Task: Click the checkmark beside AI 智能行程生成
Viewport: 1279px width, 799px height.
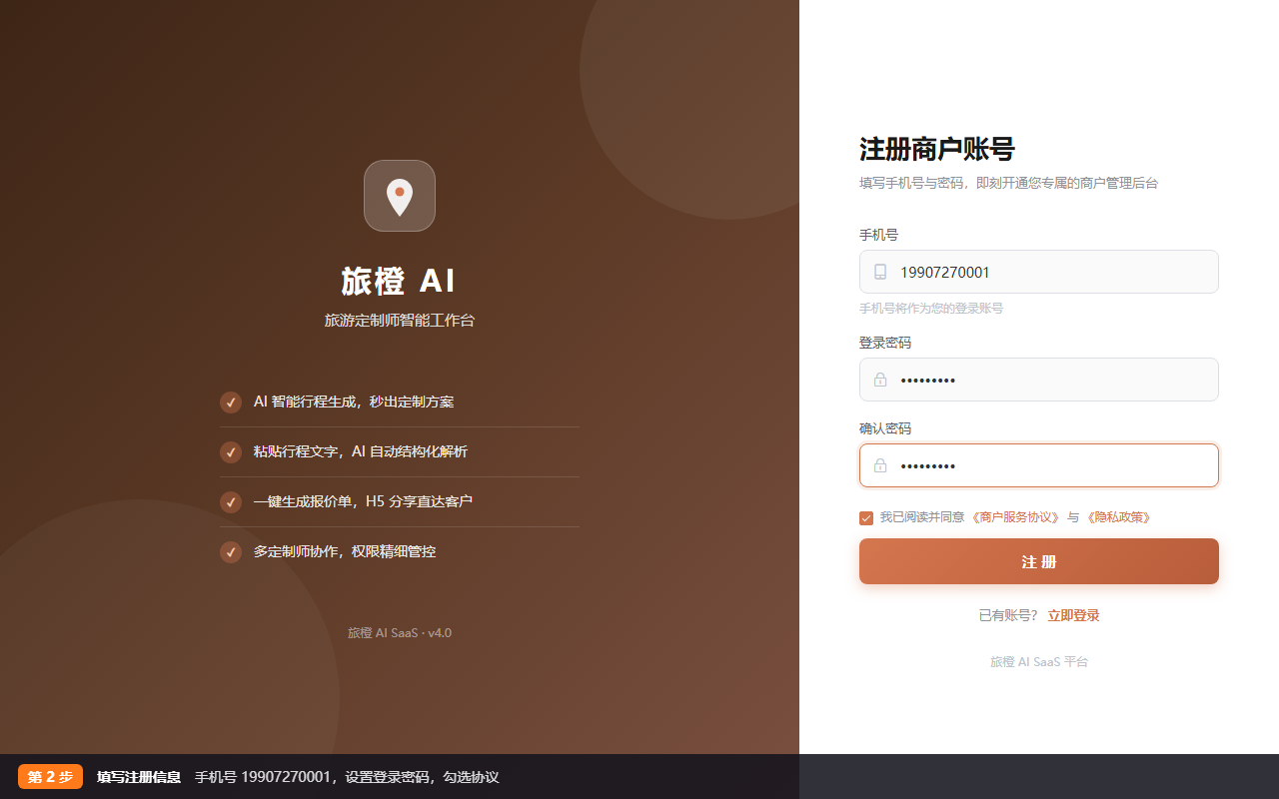Action: coord(231,401)
